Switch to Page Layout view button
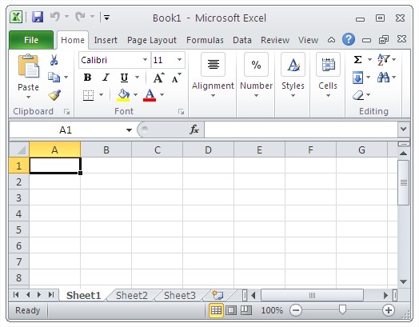Viewport: 419px width, 327px height. pos(231,310)
